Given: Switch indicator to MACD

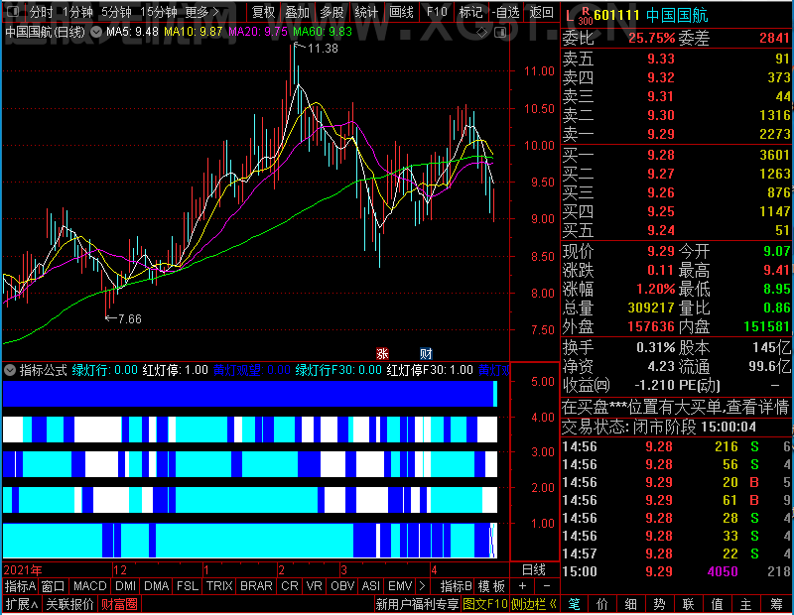Looking at the screenshot, I should [90, 586].
